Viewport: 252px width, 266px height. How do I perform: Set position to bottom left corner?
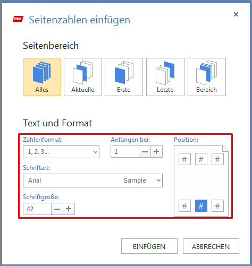[184, 206]
